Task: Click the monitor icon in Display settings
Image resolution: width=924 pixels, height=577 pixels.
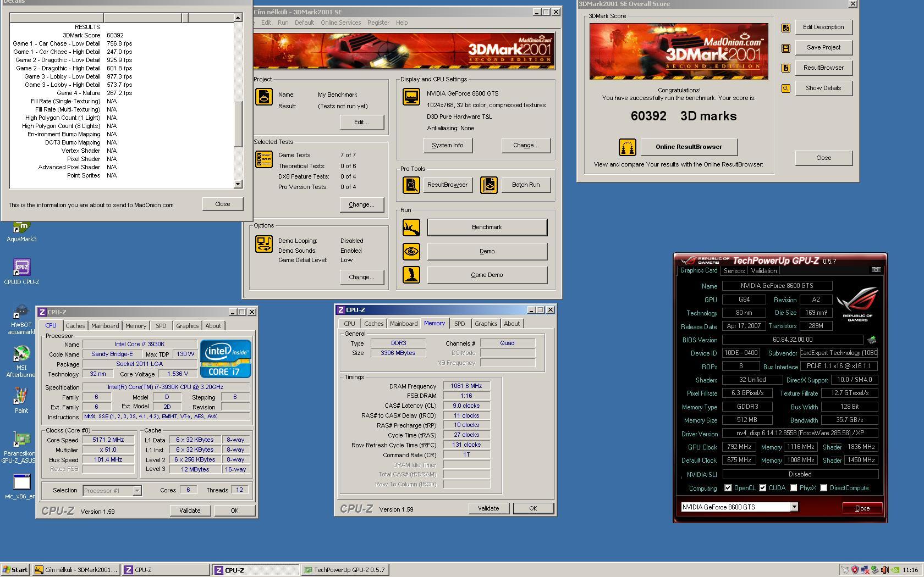Action: pos(411,97)
